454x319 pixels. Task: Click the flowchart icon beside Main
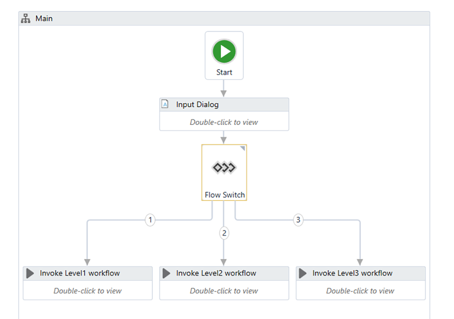(x=26, y=19)
